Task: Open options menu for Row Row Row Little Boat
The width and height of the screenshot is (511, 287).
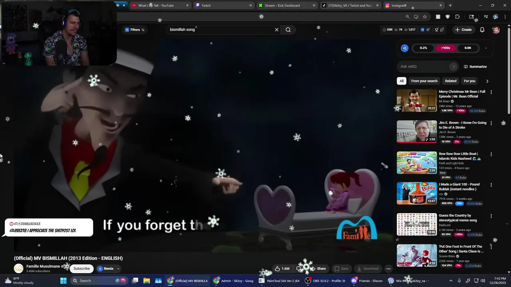Action: click(x=491, y=154)
